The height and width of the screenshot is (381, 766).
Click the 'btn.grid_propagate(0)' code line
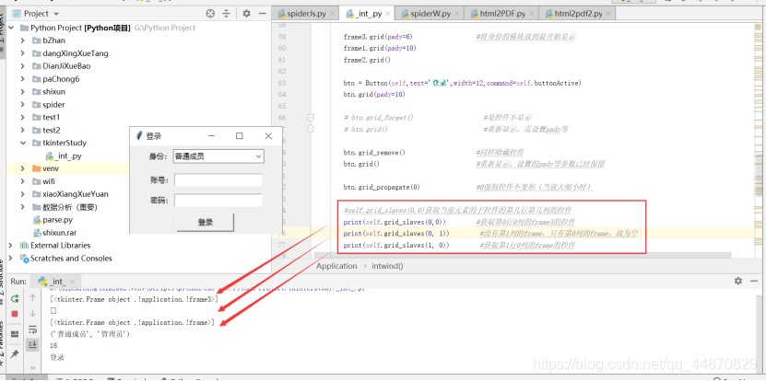point(382,187)
